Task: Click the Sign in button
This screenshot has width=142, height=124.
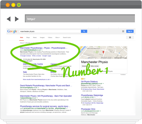Action: tap(130, 31)
